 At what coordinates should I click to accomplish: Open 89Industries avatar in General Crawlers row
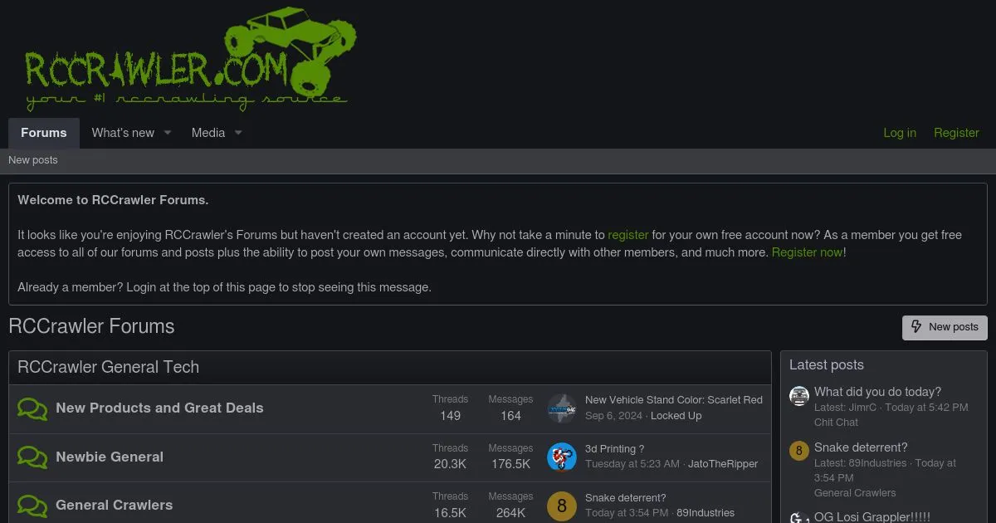tap(562, 506)
